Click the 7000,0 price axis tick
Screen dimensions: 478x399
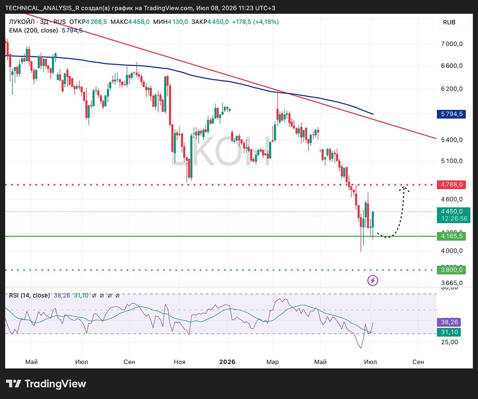coord(452,44)
